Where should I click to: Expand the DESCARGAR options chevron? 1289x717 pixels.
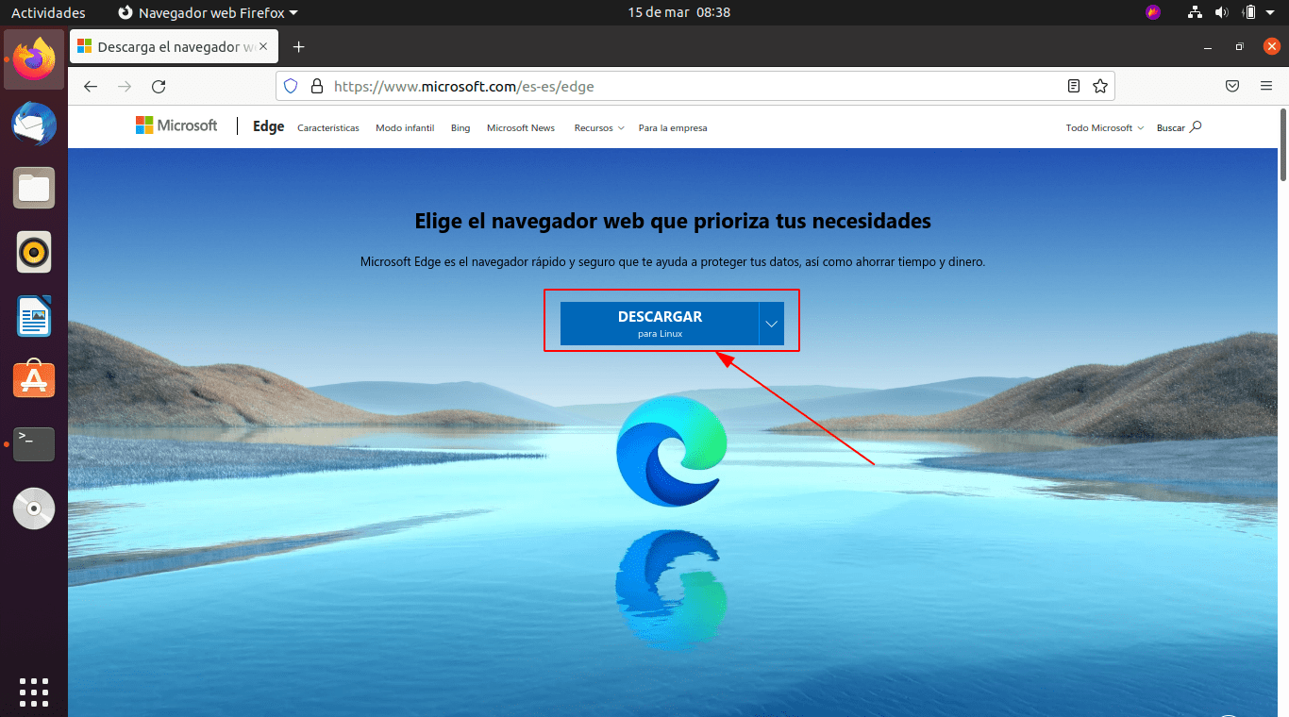tap(771, 323)
